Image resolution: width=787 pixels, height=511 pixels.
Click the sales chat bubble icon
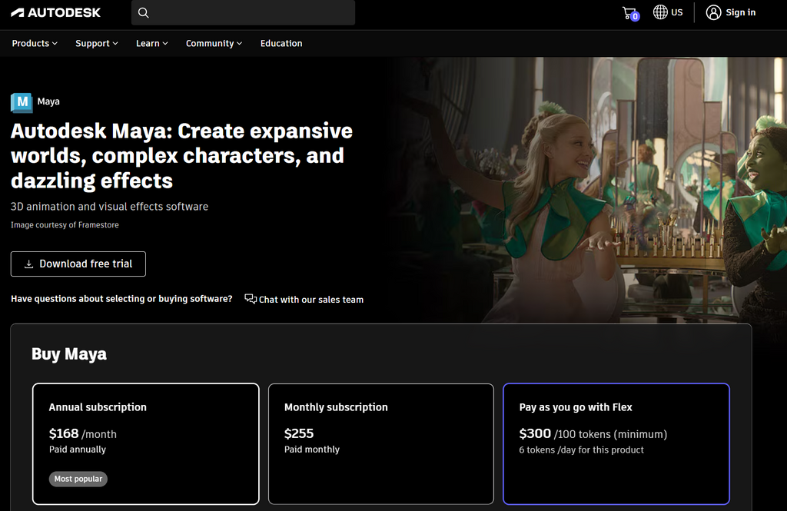point(251,299)
